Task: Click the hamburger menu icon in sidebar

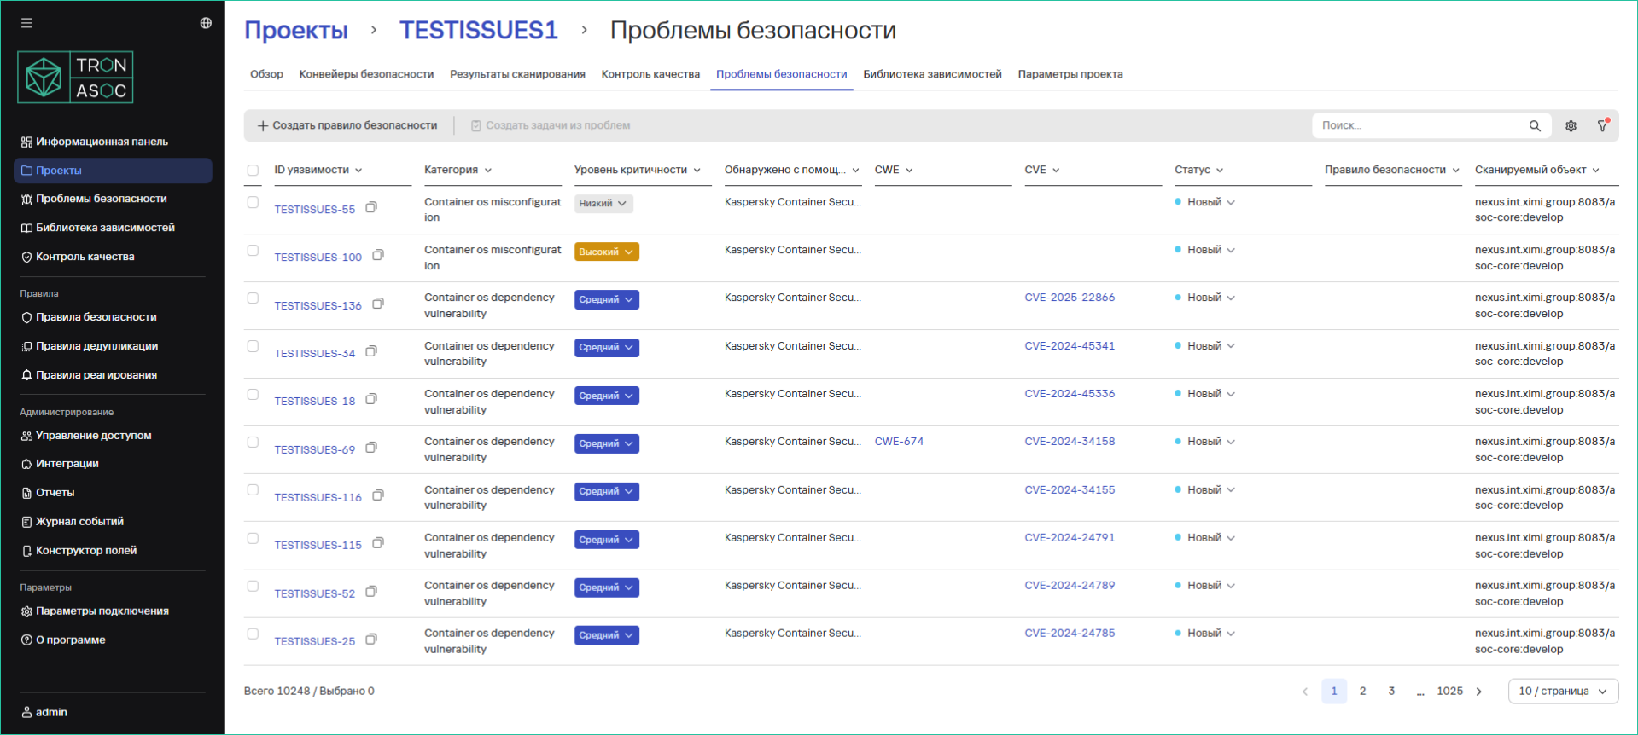Action: pos(26,23)
